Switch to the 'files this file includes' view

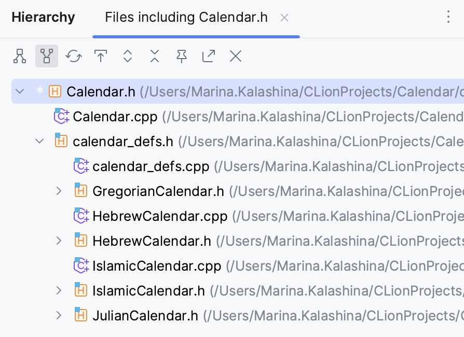pos(20,56)
